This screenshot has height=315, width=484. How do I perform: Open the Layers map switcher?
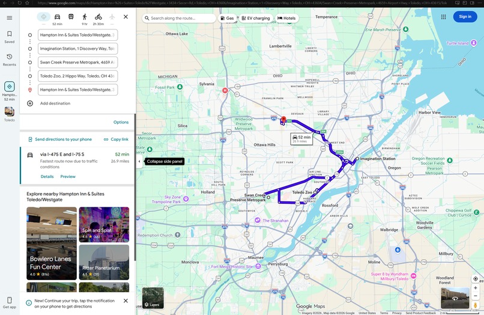tap(153, 298)
